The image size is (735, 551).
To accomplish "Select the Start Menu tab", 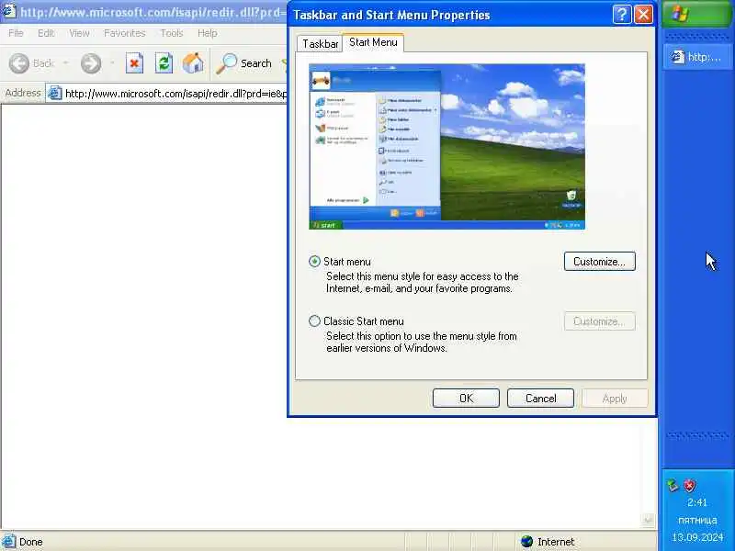I will pos(373,42).
